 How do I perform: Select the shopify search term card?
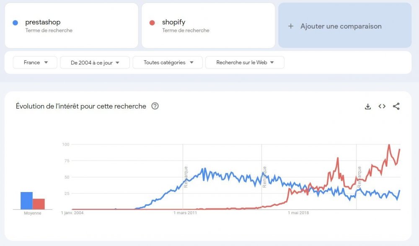click(x=207, y=26)
